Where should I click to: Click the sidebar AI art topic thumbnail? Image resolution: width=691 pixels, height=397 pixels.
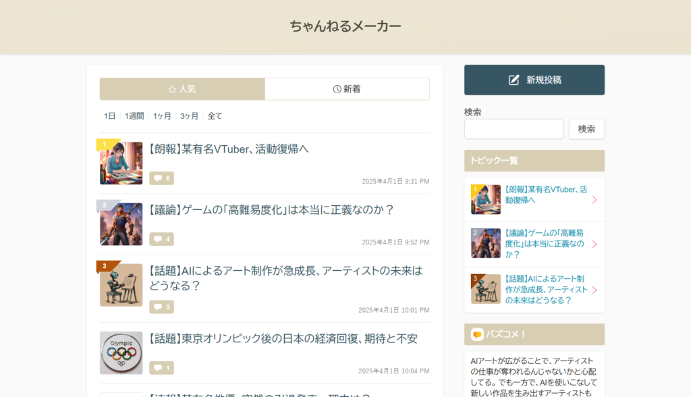point(486,289)
